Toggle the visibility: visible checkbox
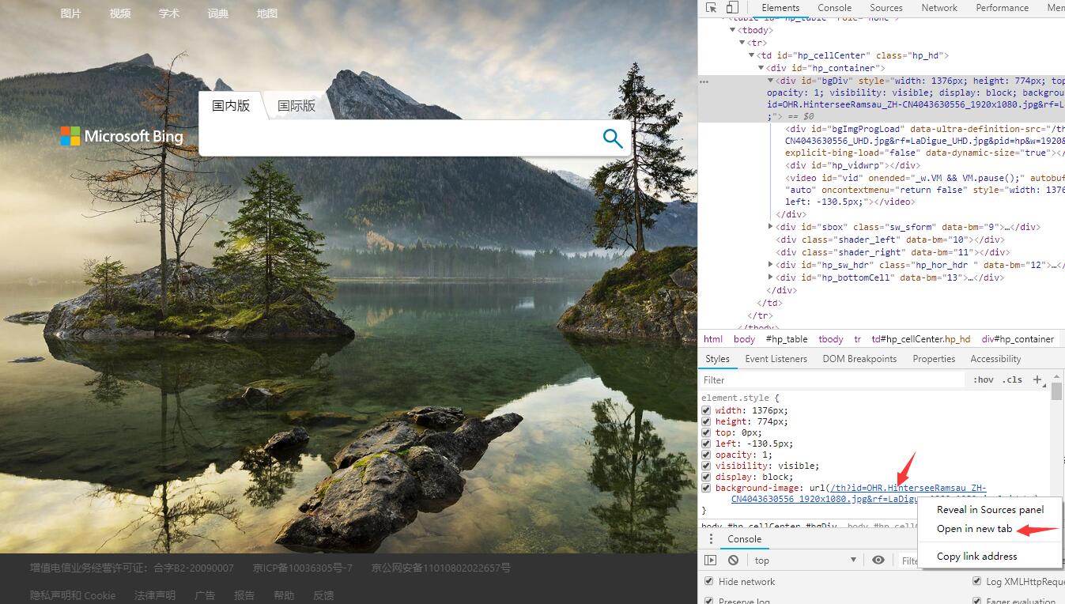Image resolution: width=1065 pixels, height=604 pixels. pyautogui.click(x=706, y=466)
